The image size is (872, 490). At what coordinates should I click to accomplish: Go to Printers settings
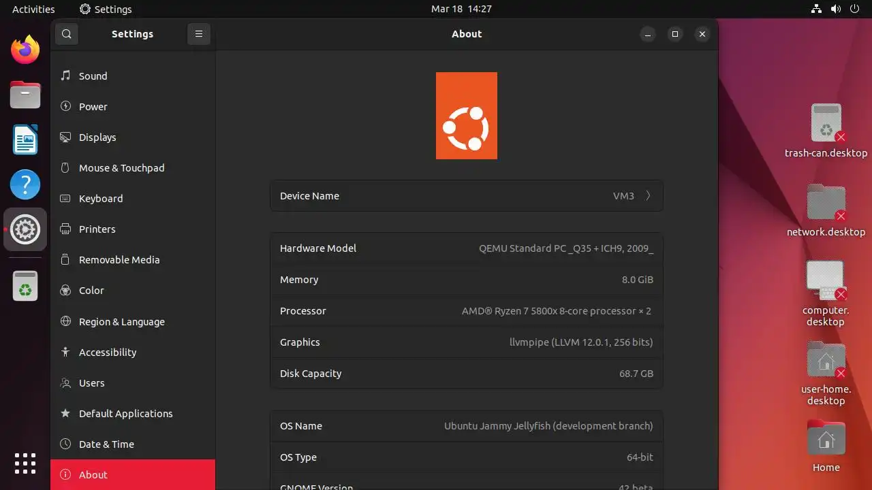(133, 229)
